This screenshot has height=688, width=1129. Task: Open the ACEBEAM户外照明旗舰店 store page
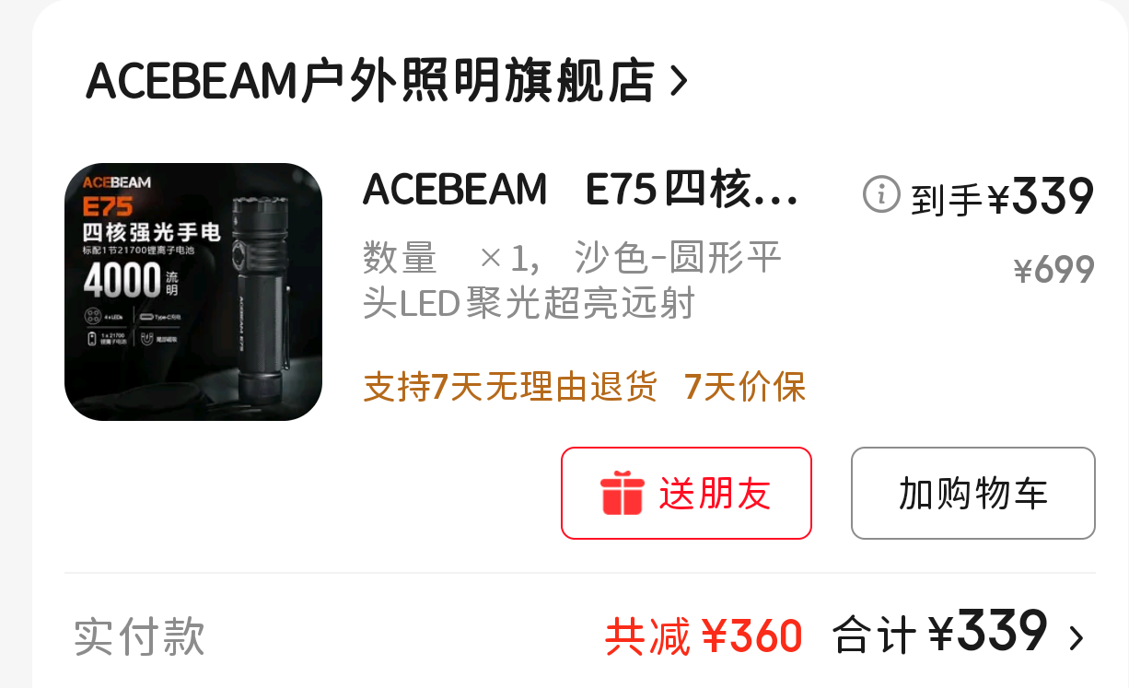coord(370,81)
